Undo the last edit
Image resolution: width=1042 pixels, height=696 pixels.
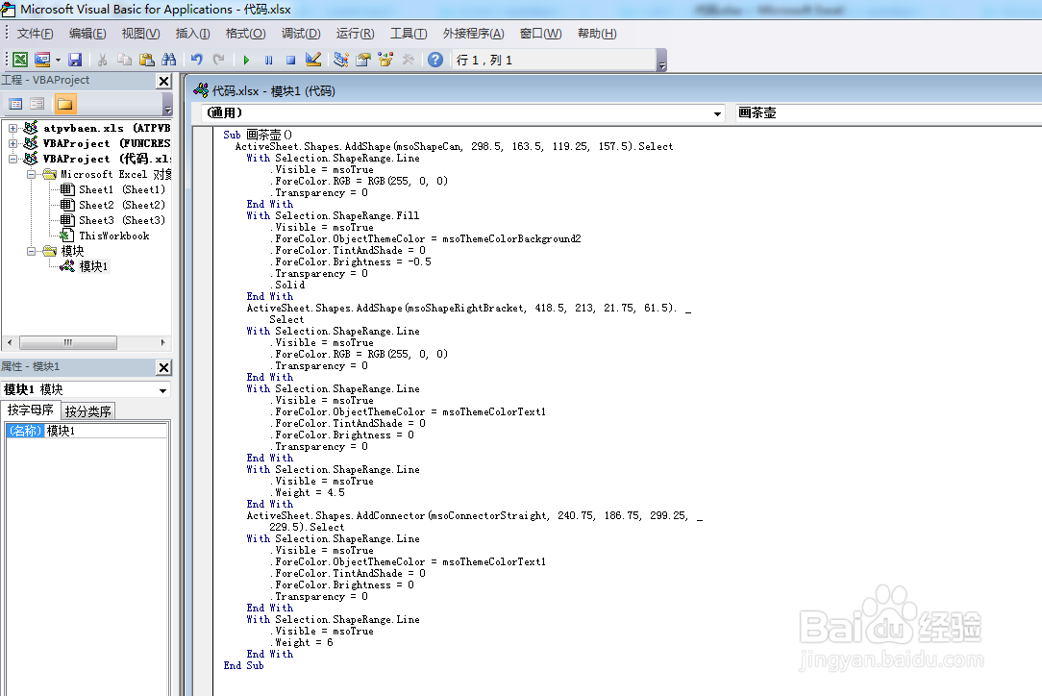pyautogui.click(x=197, y=60)
